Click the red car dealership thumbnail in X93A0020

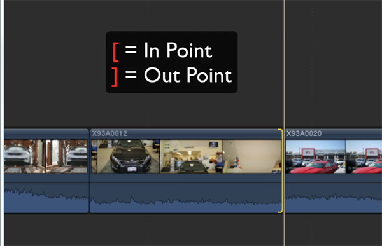[x=316, y=156]
